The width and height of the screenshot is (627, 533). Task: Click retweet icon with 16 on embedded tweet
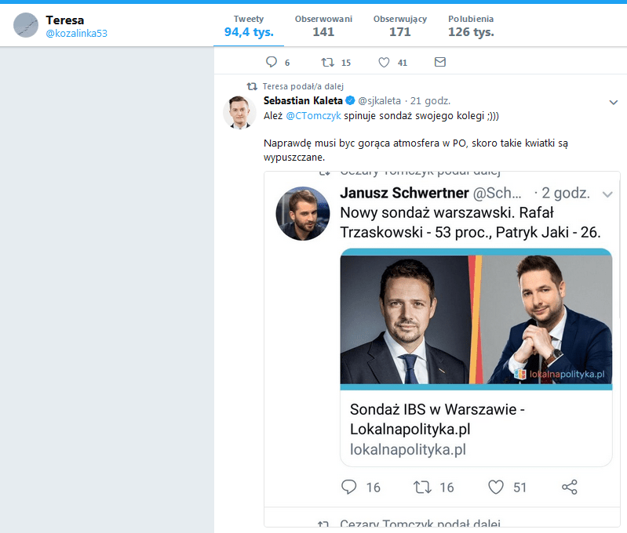point(422,487)
